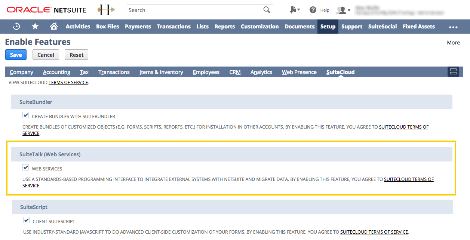Screen dimensions: 470x240
Task: Click the Help question mark icon
Action: pos(313,10)
